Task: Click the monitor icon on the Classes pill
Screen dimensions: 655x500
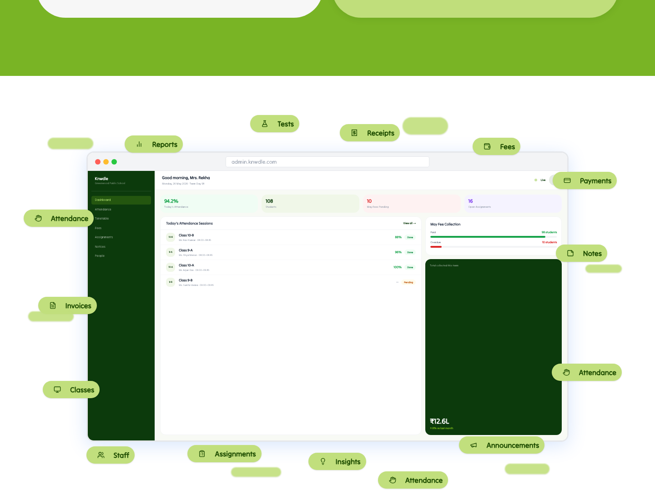Action: tap(57, 390)
